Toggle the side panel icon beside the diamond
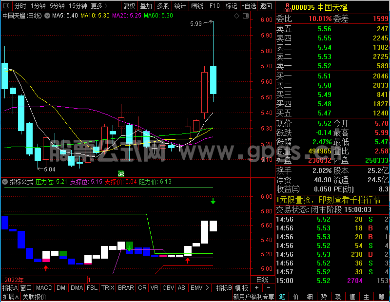 pos(246,16)
